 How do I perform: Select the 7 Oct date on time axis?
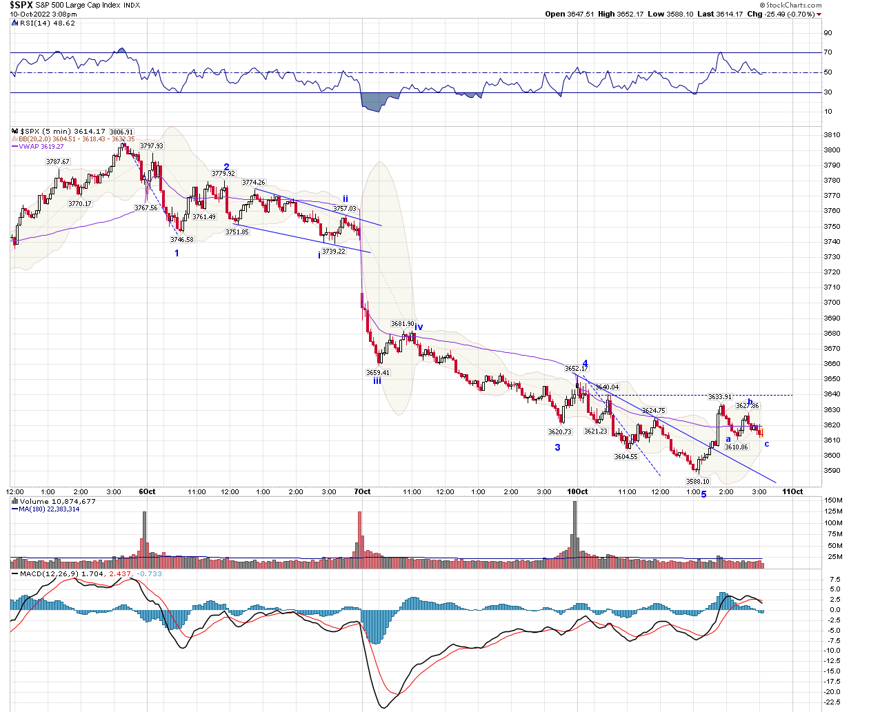pos(362,491)
